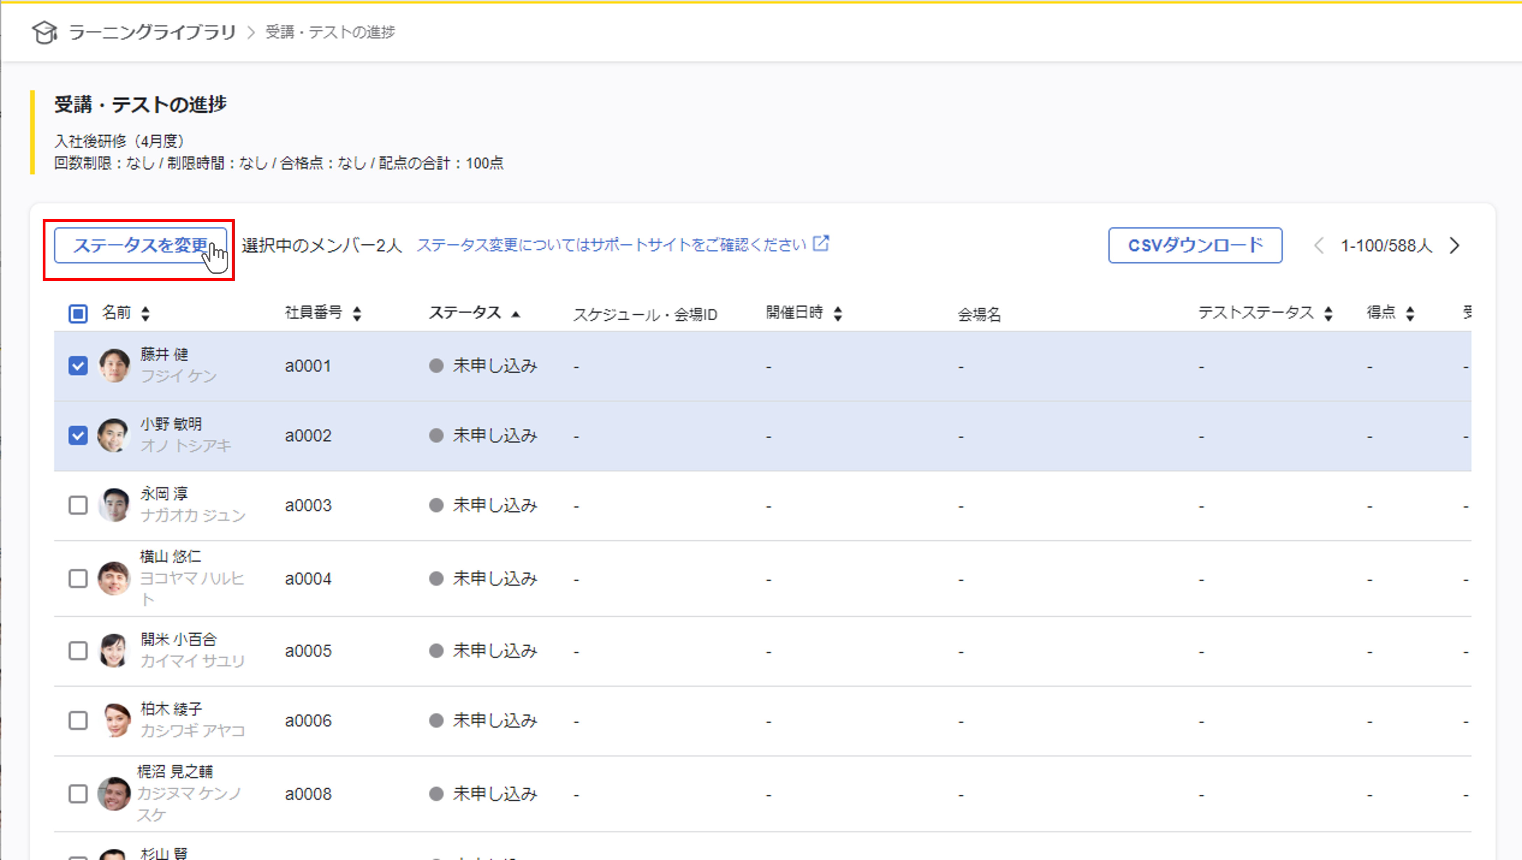
Task: Select the checkbox for 開米 小百合
Action: [x=78, y=651]
